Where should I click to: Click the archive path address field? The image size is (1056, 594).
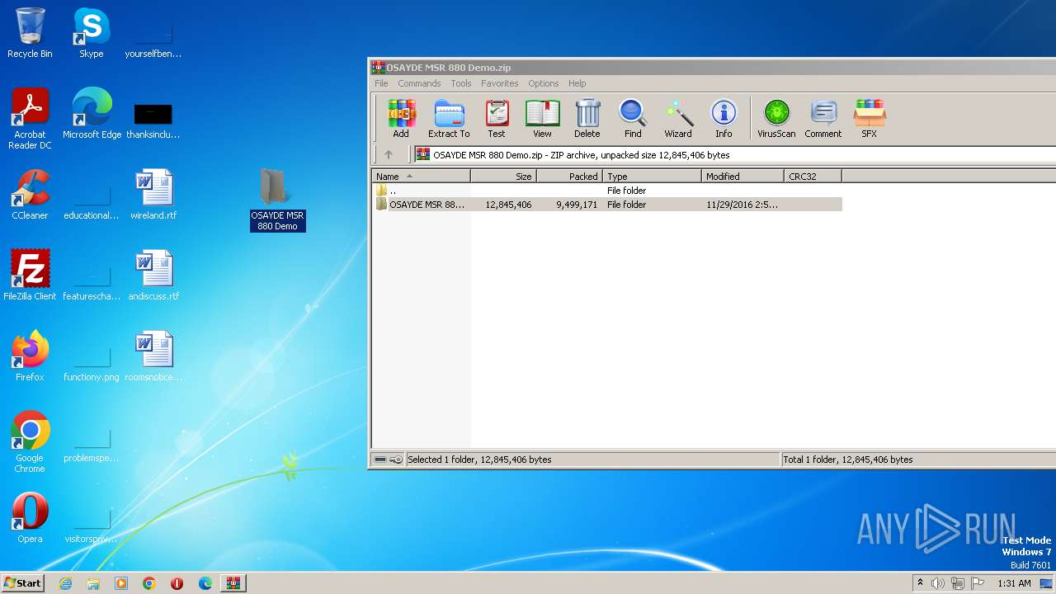point(734,154)
